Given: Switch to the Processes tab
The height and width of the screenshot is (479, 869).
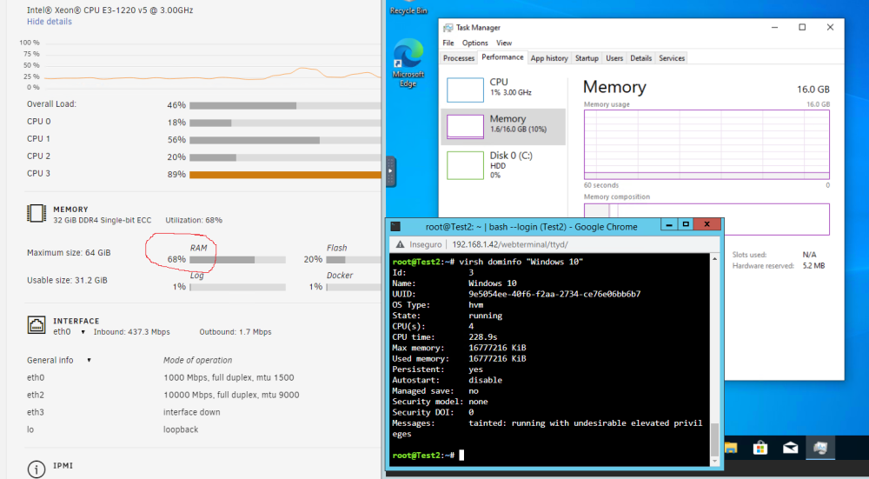Looking at the screenshot, I should (x=459, y=58).
